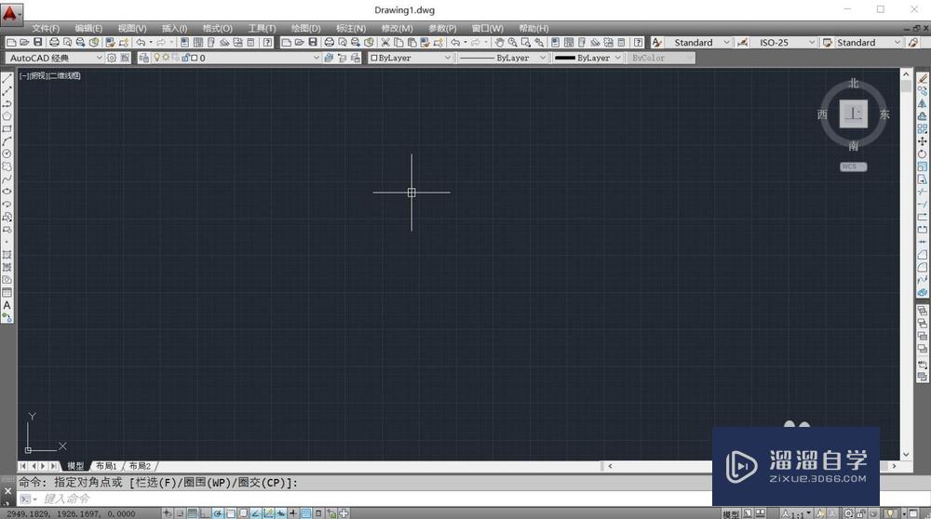Screen dimensions: 931x519
Task: Toggle Lineweight display in status bar
Action: tap(292, 513)
